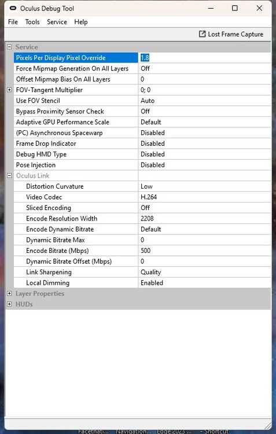Edit the Pixels Per Display Pixel Override value 1.8
The height and width of the screenshot is (434, 276).
[x=204, y=57]
